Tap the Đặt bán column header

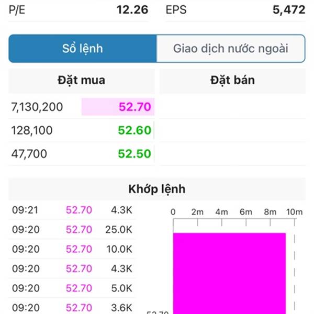click(232, 81)
